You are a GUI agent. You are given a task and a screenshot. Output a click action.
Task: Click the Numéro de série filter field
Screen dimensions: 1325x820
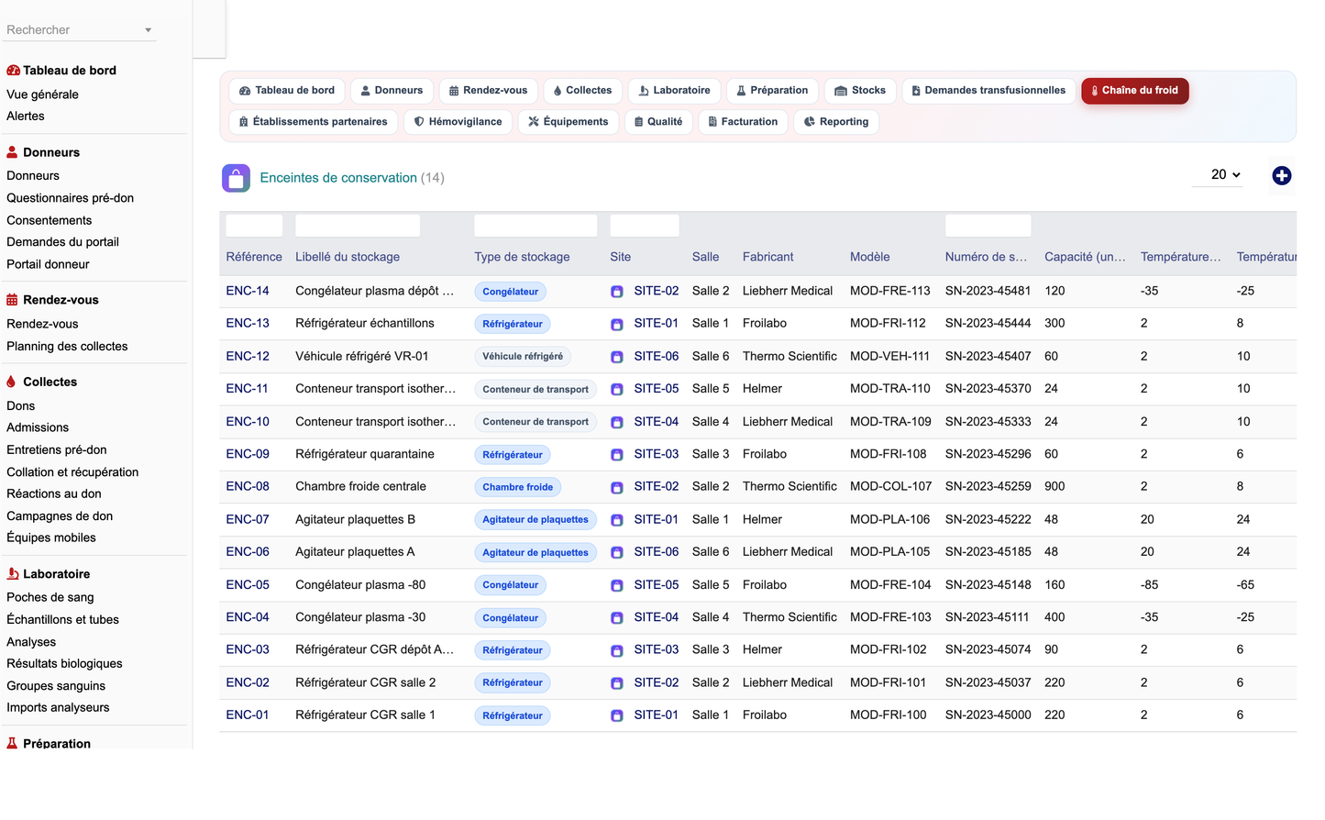pyautogui.click(x=988, y=226)
